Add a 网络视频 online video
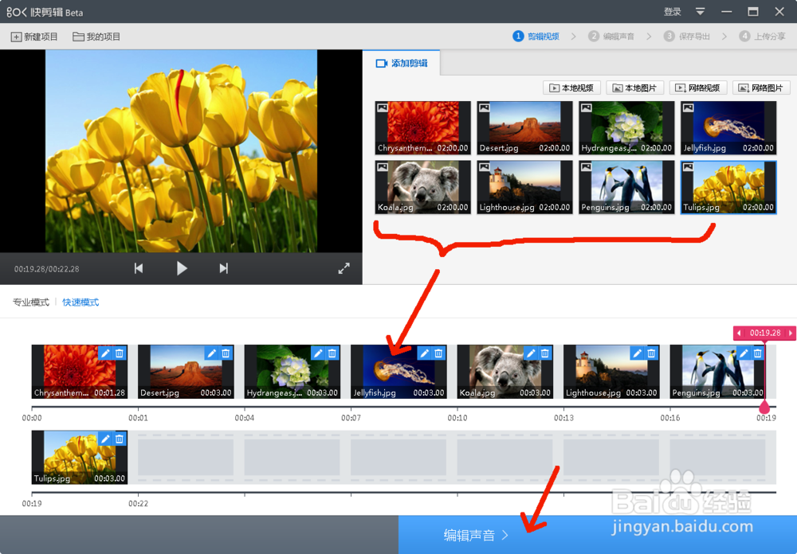 point(698,88)
